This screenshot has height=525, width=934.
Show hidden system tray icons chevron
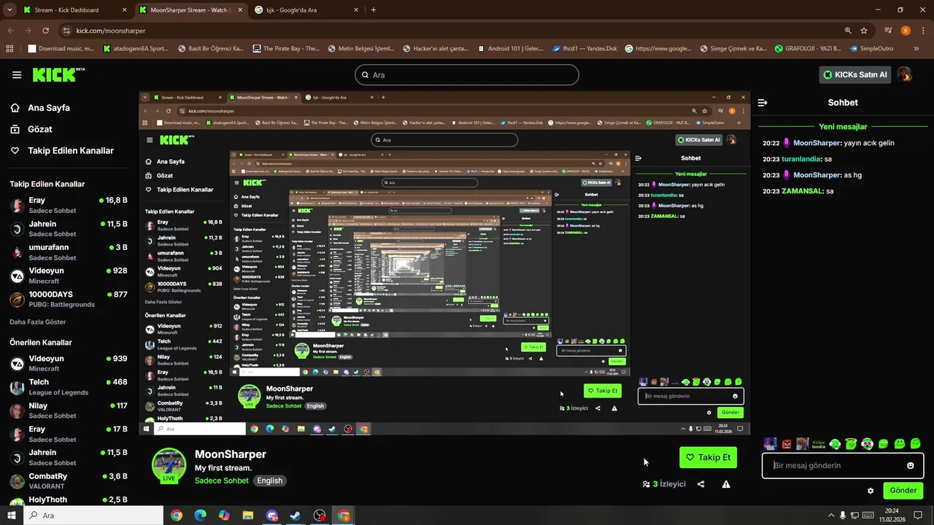coord(831,516)
